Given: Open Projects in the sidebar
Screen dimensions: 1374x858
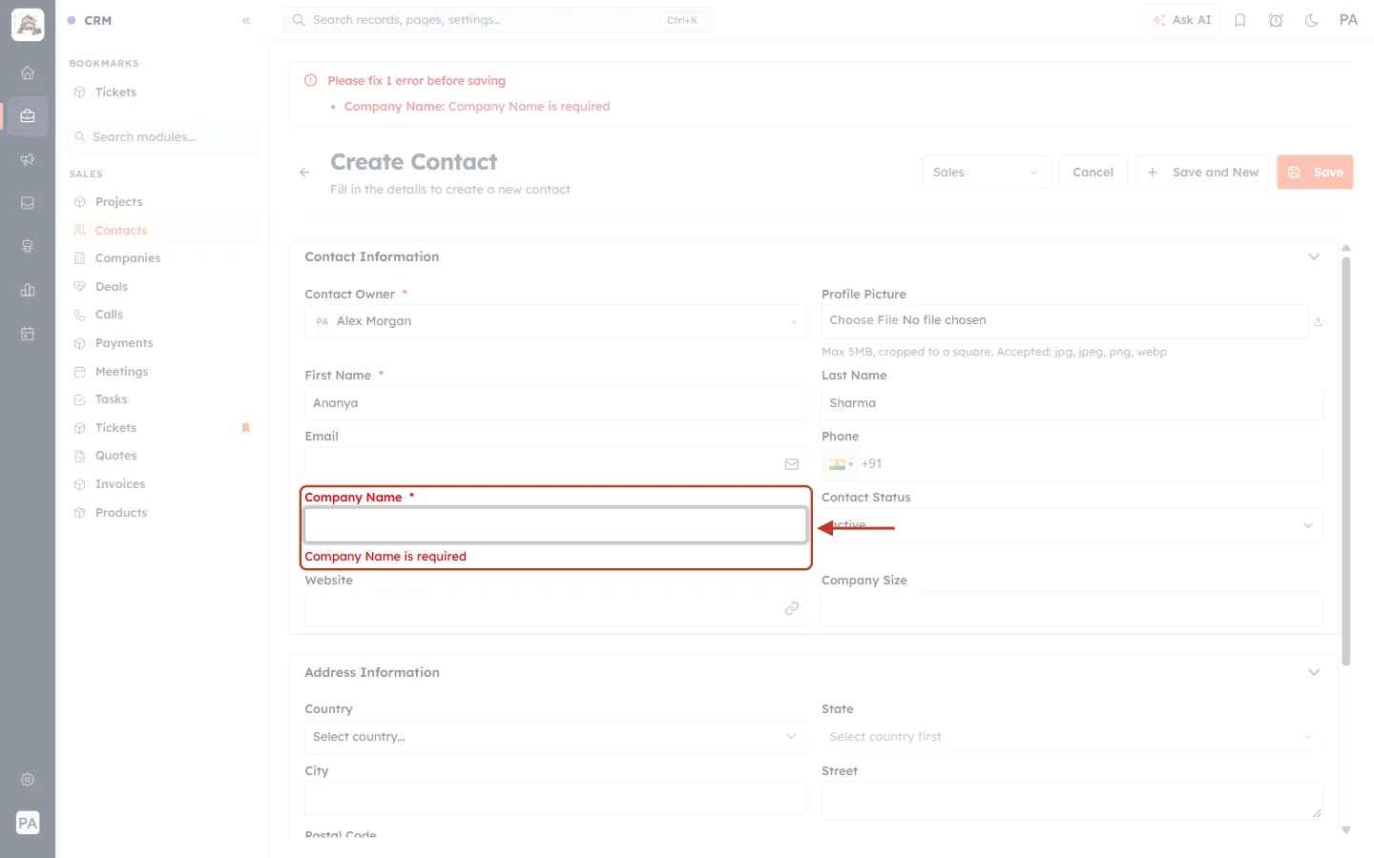Looking at the screenshot, I should pyautogui.click(x=162, y=202).
